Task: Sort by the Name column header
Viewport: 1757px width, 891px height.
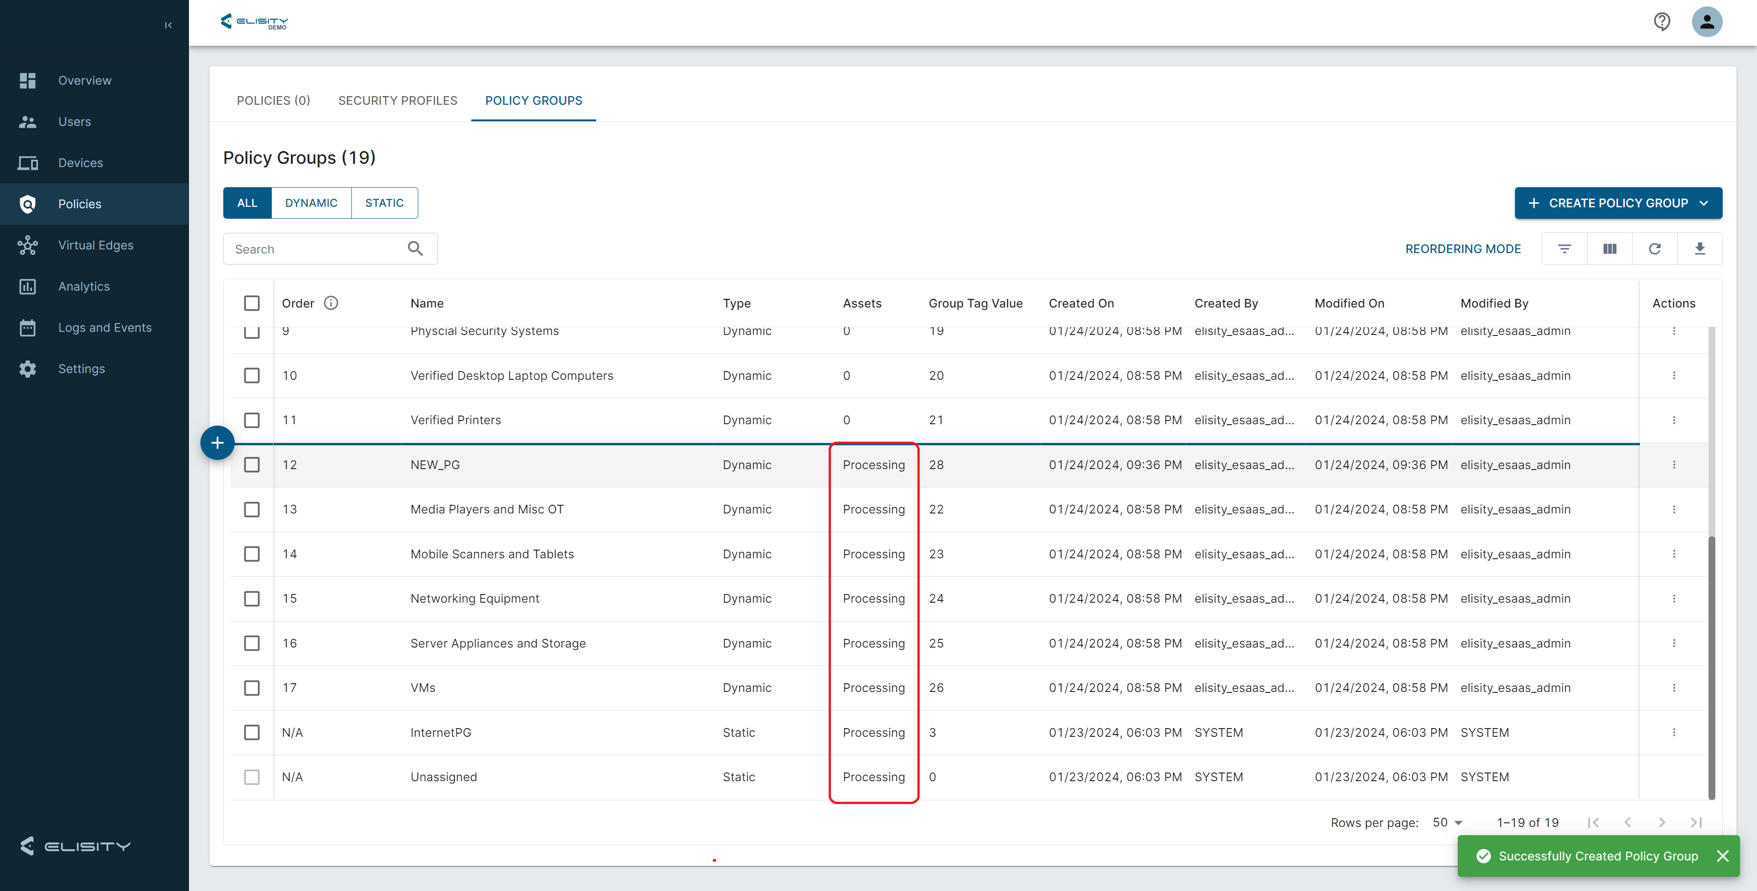Action: (427, 303)
